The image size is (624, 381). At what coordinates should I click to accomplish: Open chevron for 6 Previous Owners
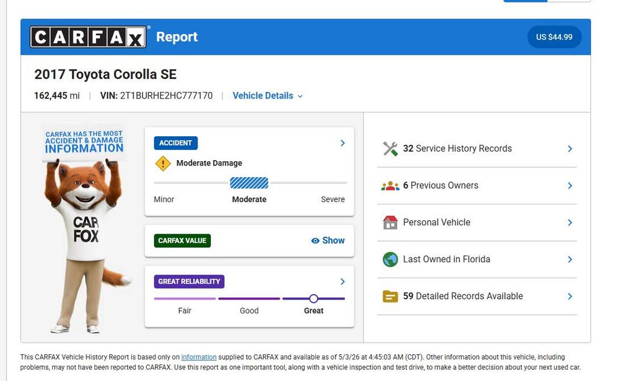coord(570,186)
